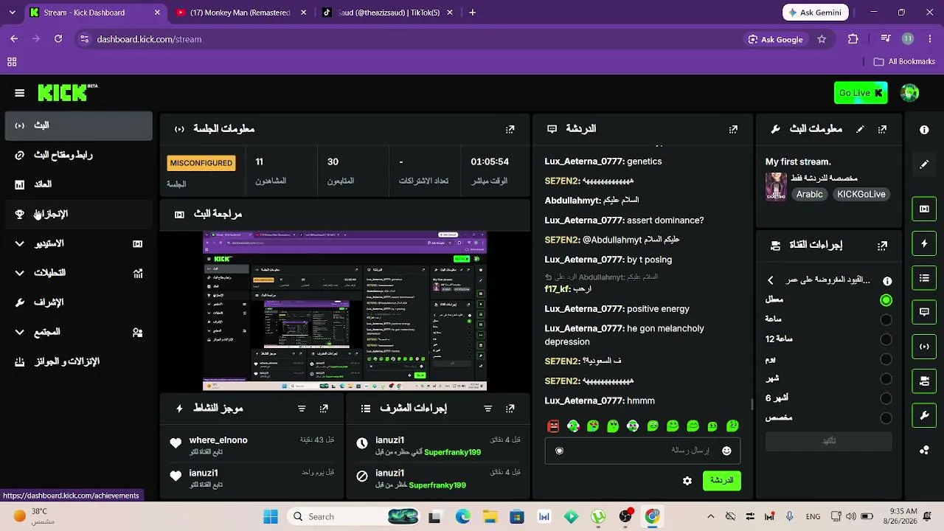
Task: Select the معطل (disabled) radio option
Action: click(886, 300)
